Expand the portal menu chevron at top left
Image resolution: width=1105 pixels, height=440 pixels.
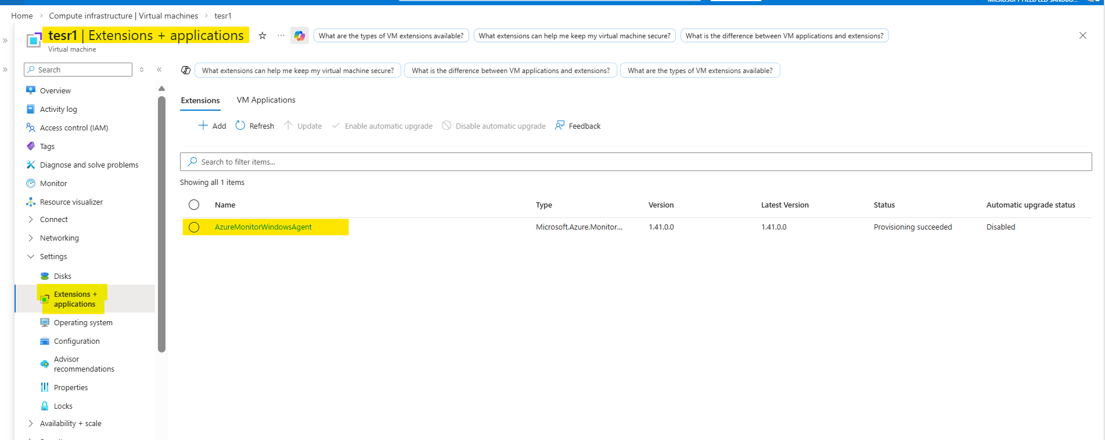click(x=5, y=41)
